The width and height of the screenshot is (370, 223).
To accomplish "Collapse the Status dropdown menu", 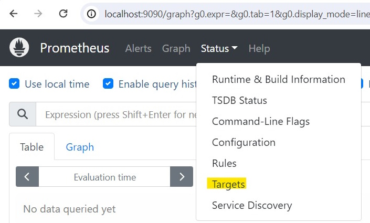I will 219,48.
